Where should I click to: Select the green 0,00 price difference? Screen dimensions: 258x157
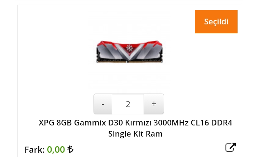56,149
